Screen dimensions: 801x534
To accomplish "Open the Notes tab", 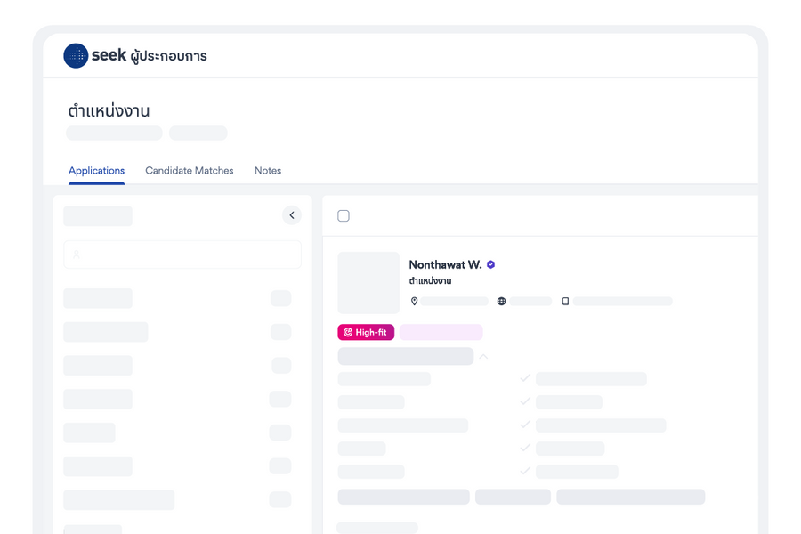I will 268,171.
